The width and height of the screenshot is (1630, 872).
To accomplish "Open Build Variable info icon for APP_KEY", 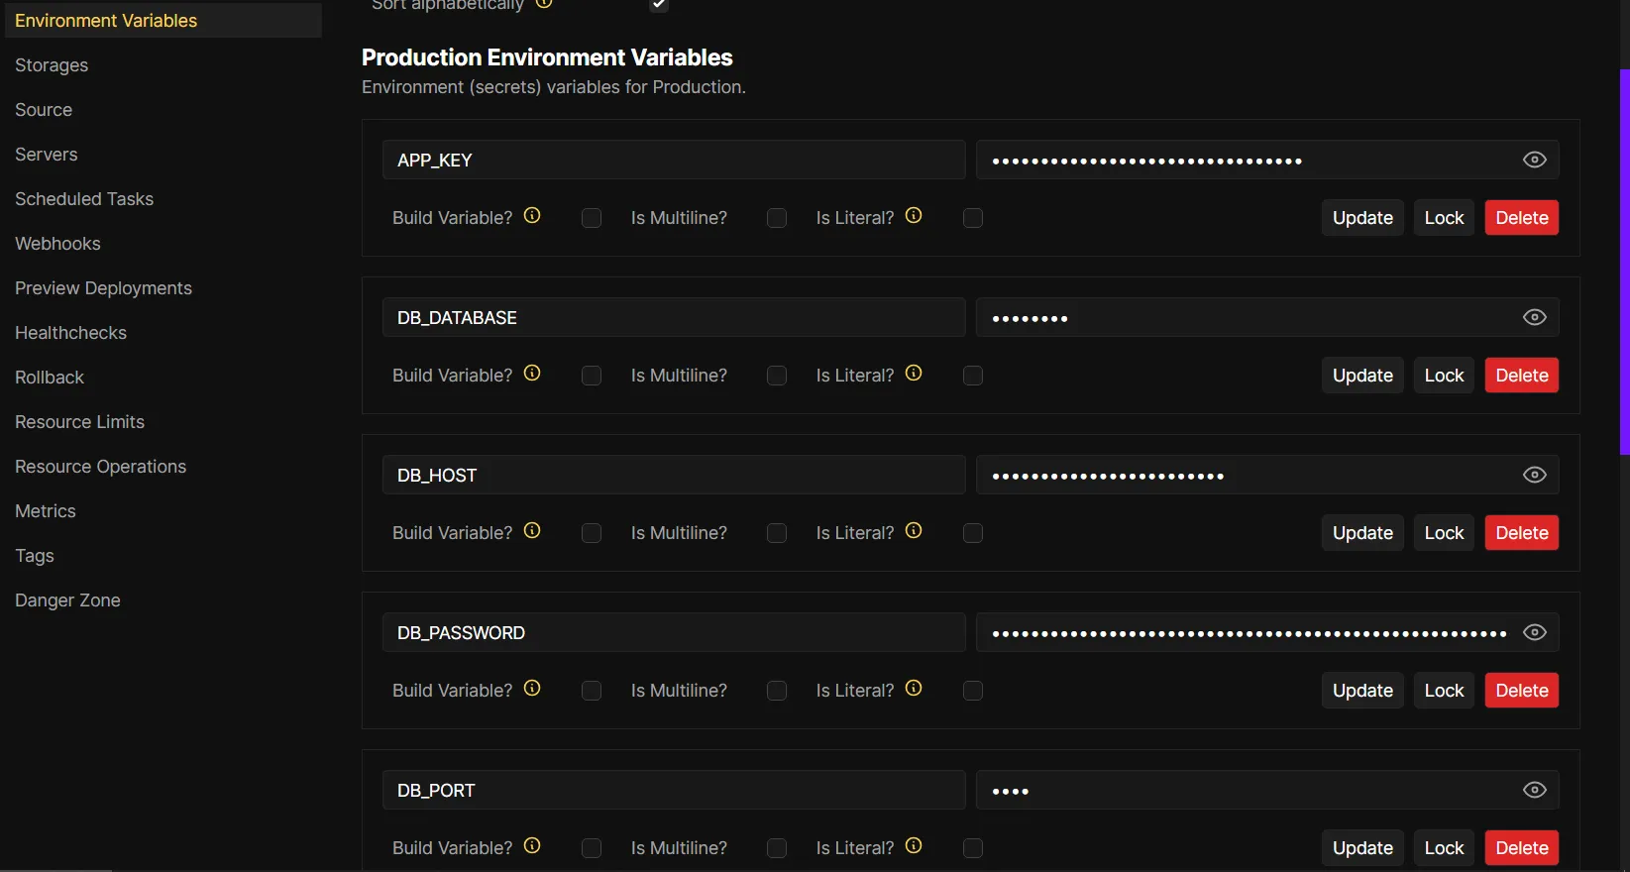I will coord(532,215).
